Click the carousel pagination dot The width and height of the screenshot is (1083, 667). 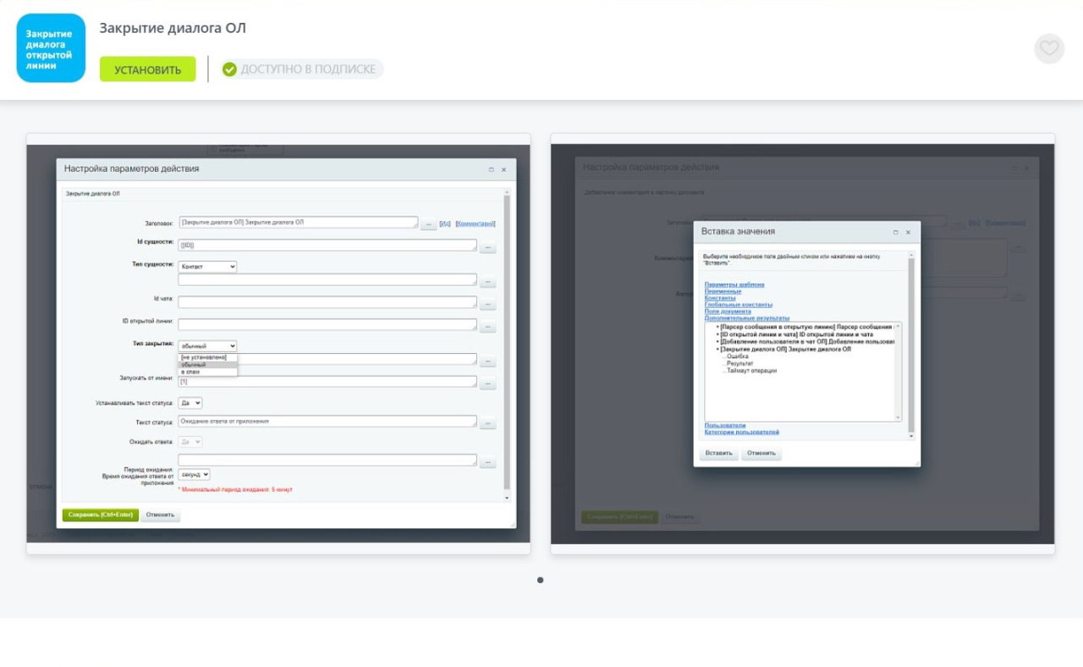click(x=541, y=580)
